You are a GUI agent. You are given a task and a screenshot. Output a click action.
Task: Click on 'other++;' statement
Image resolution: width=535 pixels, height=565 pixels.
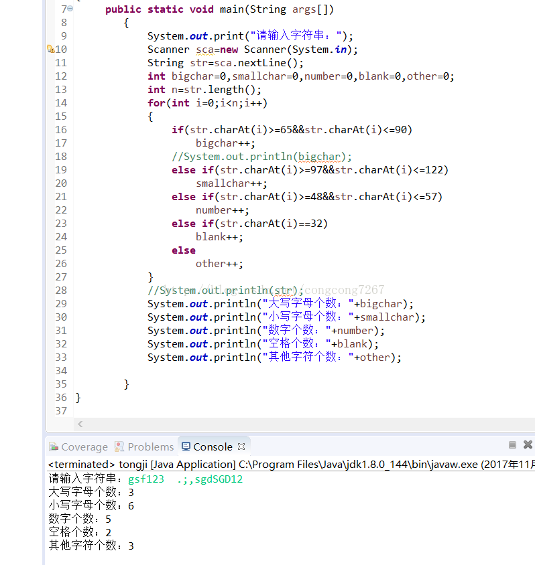click(219, 264)
